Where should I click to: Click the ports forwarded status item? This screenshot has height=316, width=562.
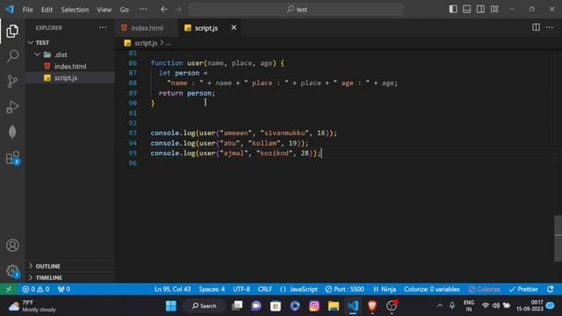point(64,289)
